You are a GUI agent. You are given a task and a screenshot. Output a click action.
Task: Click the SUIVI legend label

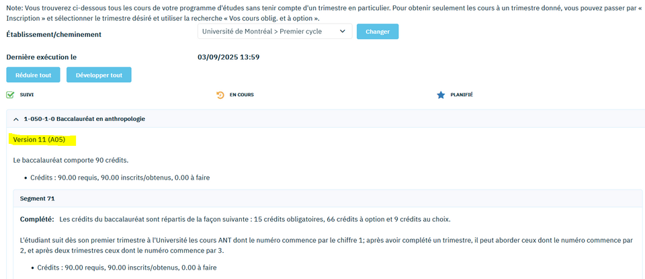click(28, 95)
